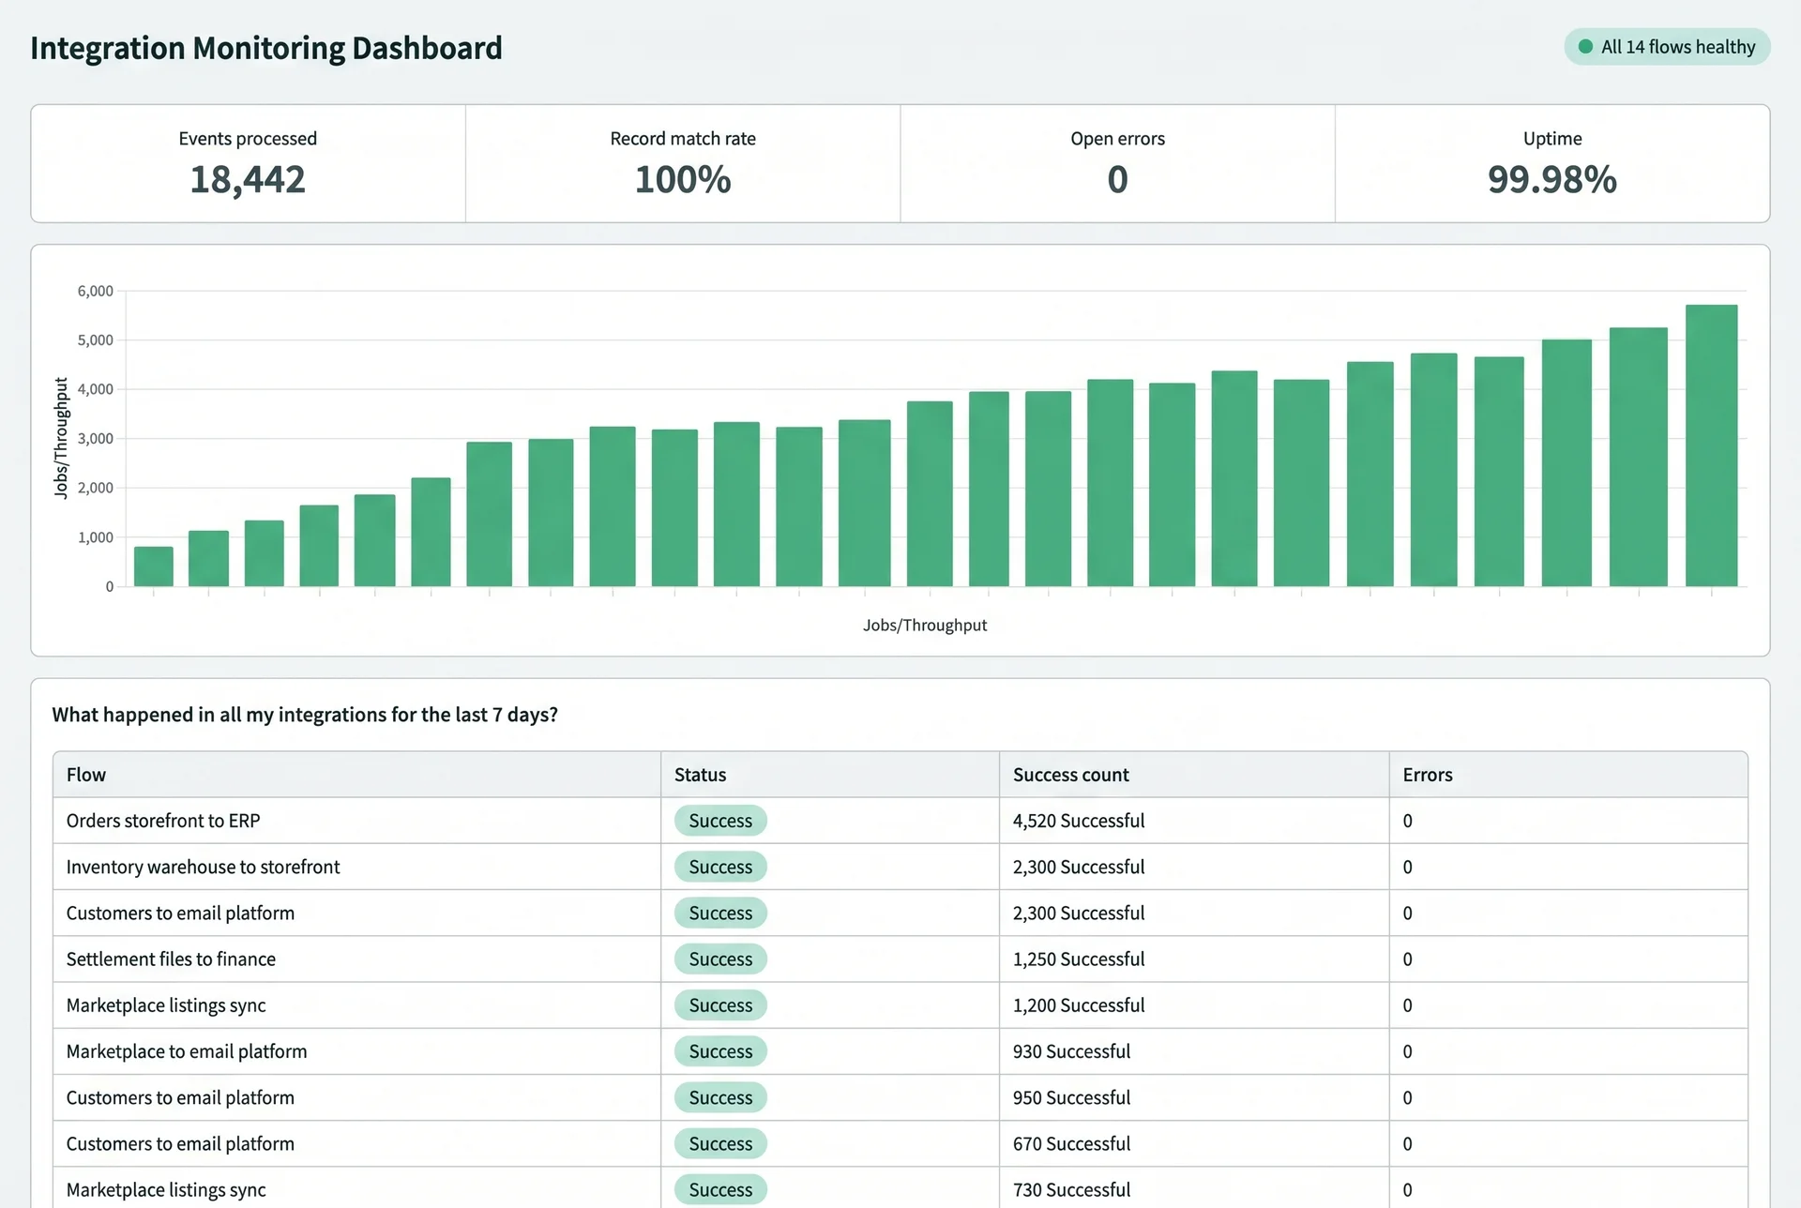Image resolution: width=1801 pixels, height=1208 pixels.
Task: Open "Customers to email platform" flow with 670 Successful
Action: coord(180,1143)
